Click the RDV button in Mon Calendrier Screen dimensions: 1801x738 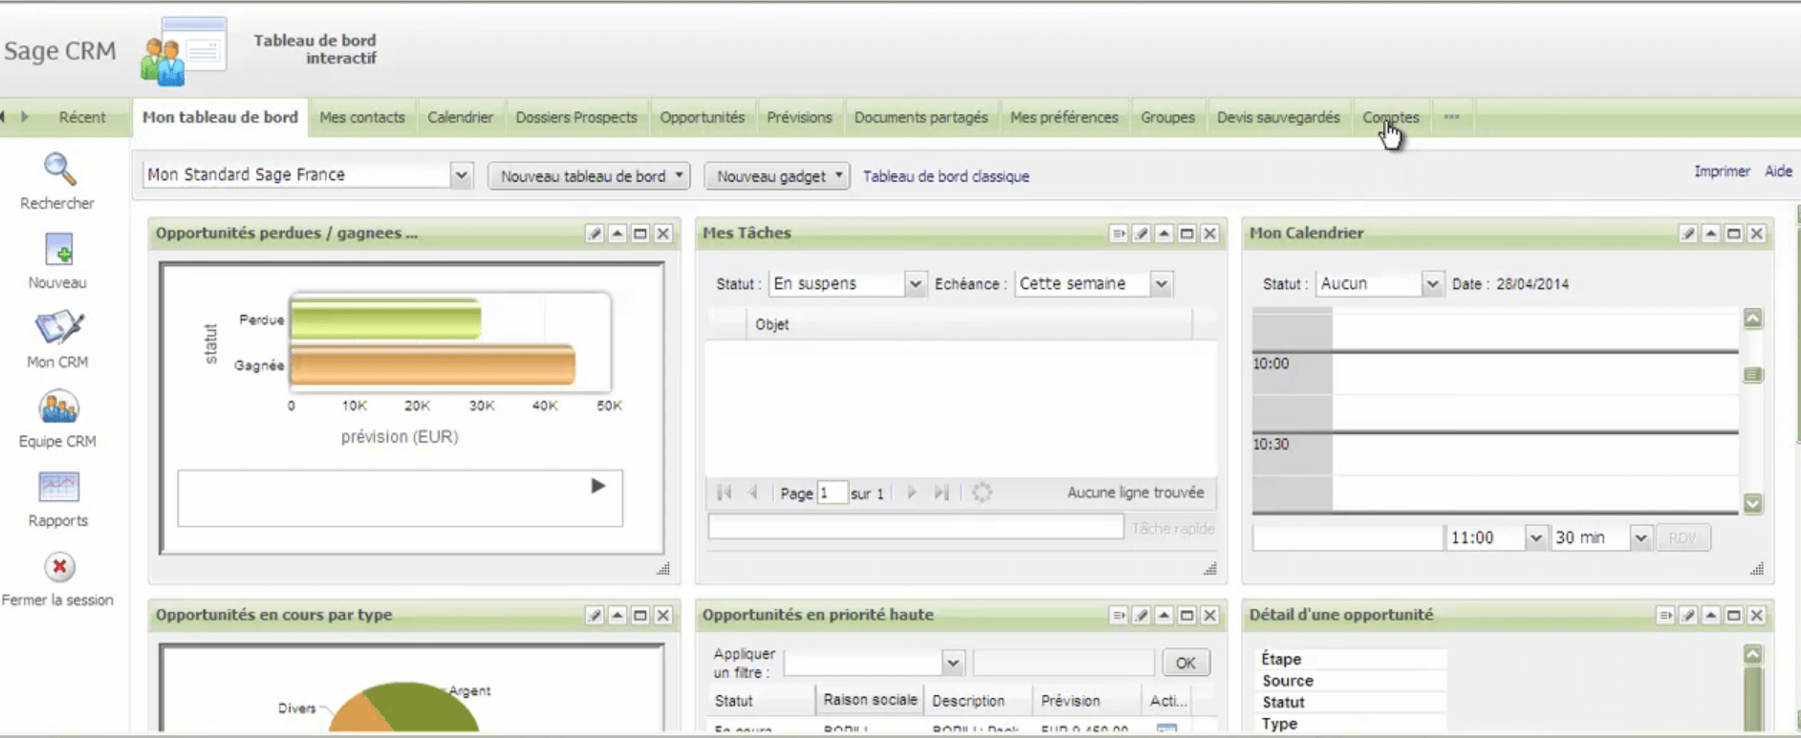(x=1682, y=538)
